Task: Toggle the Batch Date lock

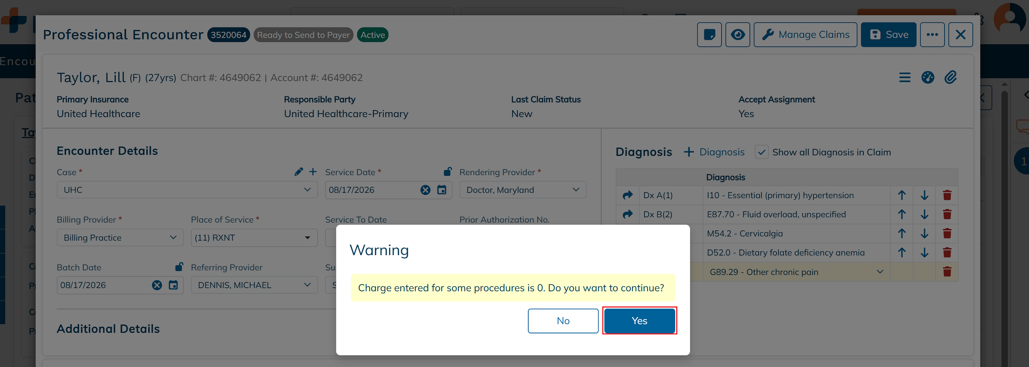Action: click(179, 267)
